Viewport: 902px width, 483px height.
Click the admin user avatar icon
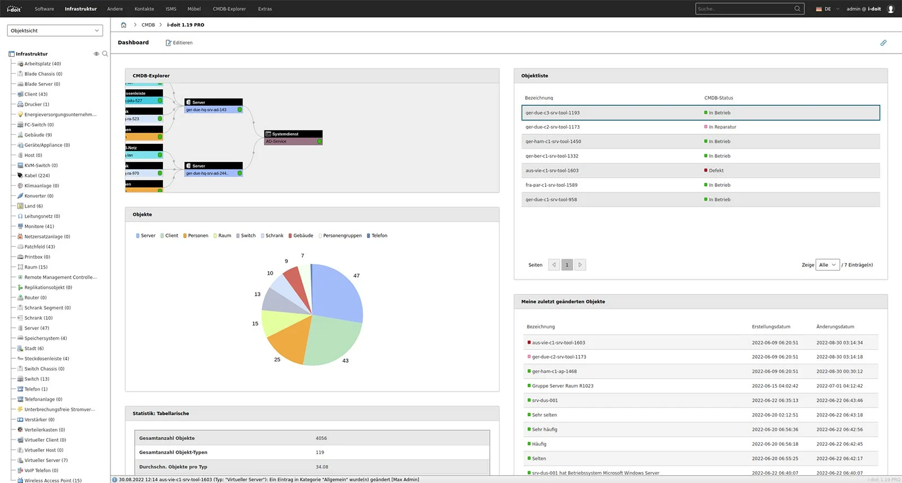click(x=891, y=9)
